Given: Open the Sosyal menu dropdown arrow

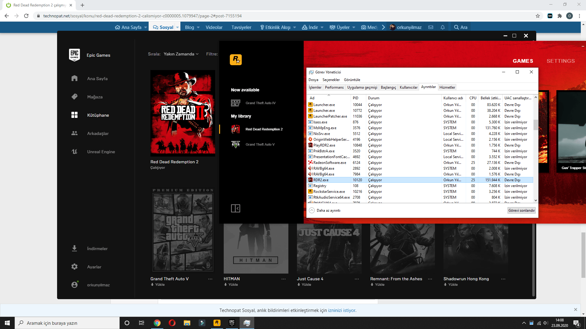Looking at the screenshot, I should click(177, 27).
